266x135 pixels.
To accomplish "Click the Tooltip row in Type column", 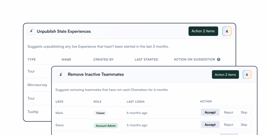I will 33,112.
